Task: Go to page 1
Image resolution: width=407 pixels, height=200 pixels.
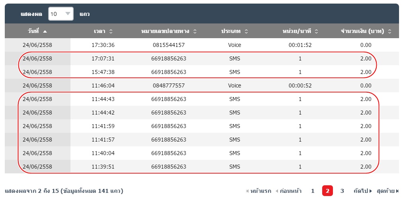Action: [x=313, y=191]
